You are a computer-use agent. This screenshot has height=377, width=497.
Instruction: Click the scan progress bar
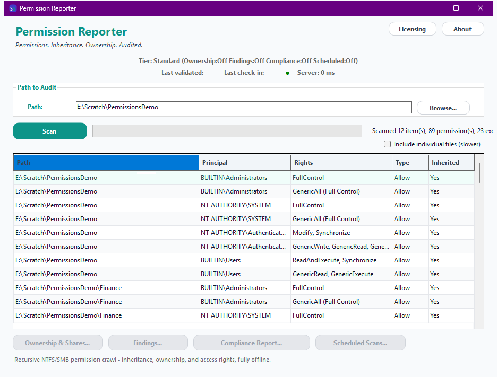click(227, 131)
